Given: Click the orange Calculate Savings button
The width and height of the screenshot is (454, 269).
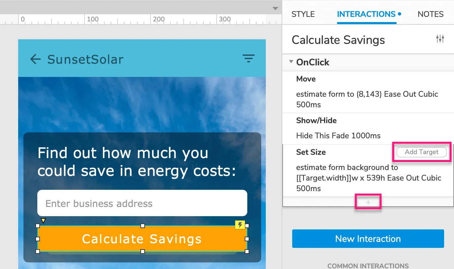Looking at the screenshot, I should click(x=142, y=239).
